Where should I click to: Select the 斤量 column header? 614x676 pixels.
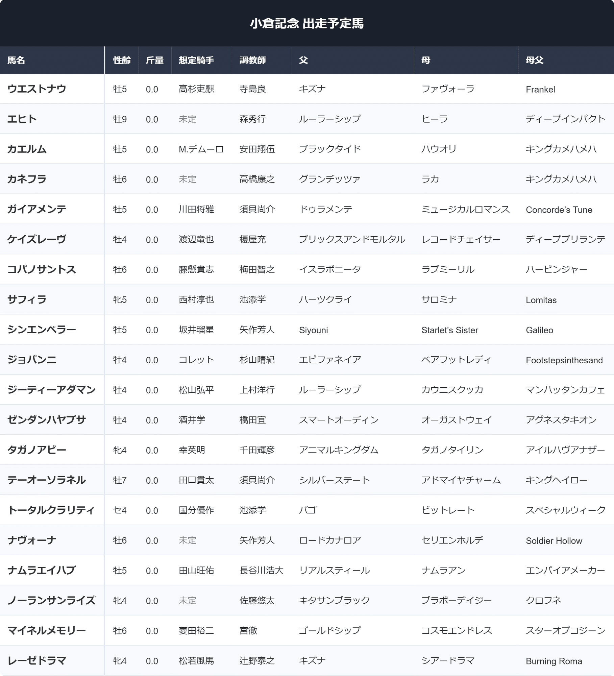click(x=155, y=60)
